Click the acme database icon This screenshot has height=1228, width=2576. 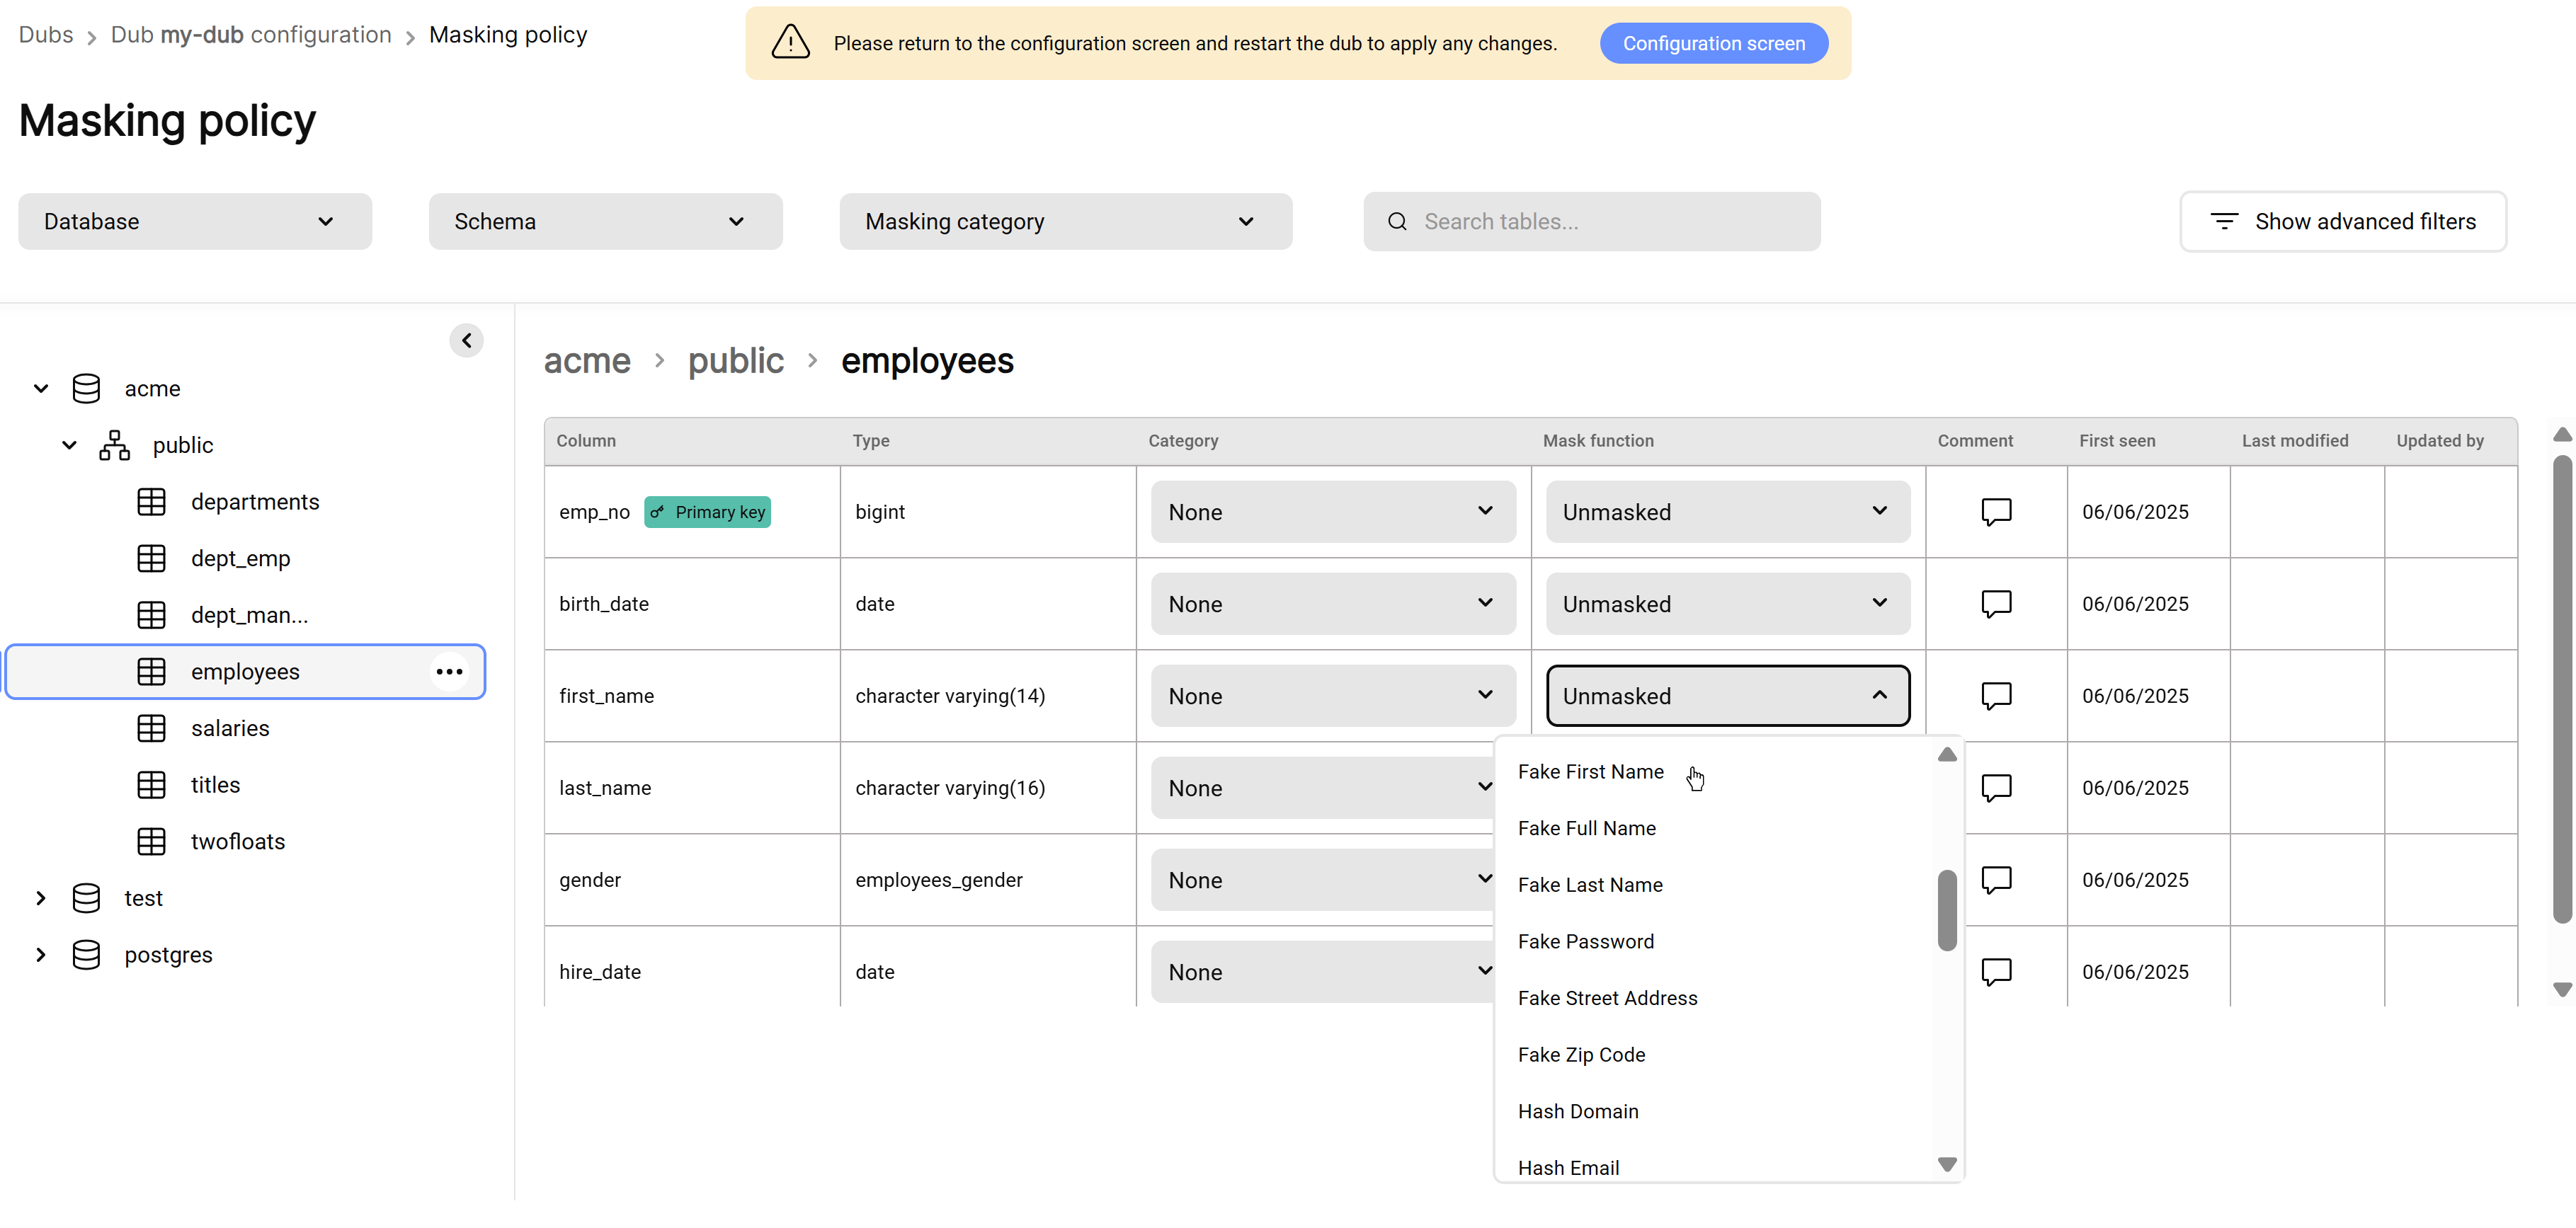(x=86, y=389)
